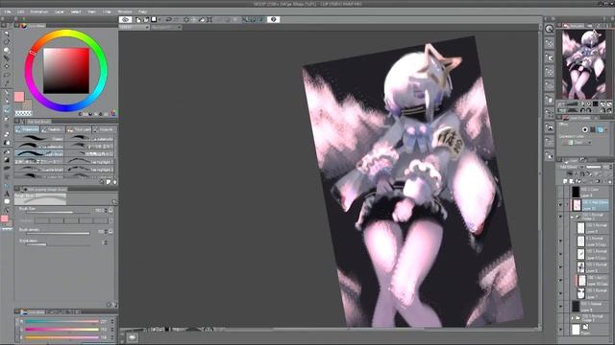This screenshot has width=615, height=345.
Task: Toggle visibility of Layer 7
Action: click(560, 293)
